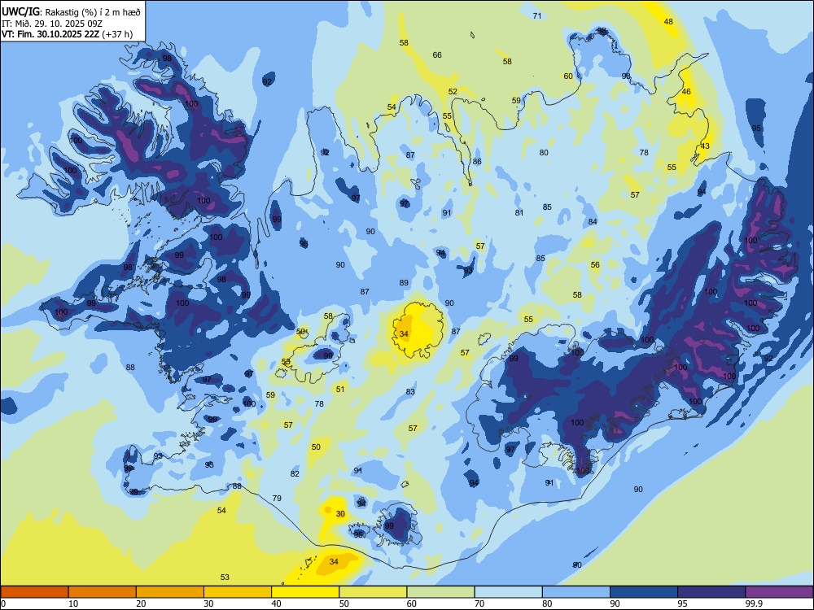This screenshot has width=814, height=610.
Task: Click the 'VT: Fim. 30.10.2025 22Z (+37 h)' line
Action: pyautogui.click(x=67, y=34)
